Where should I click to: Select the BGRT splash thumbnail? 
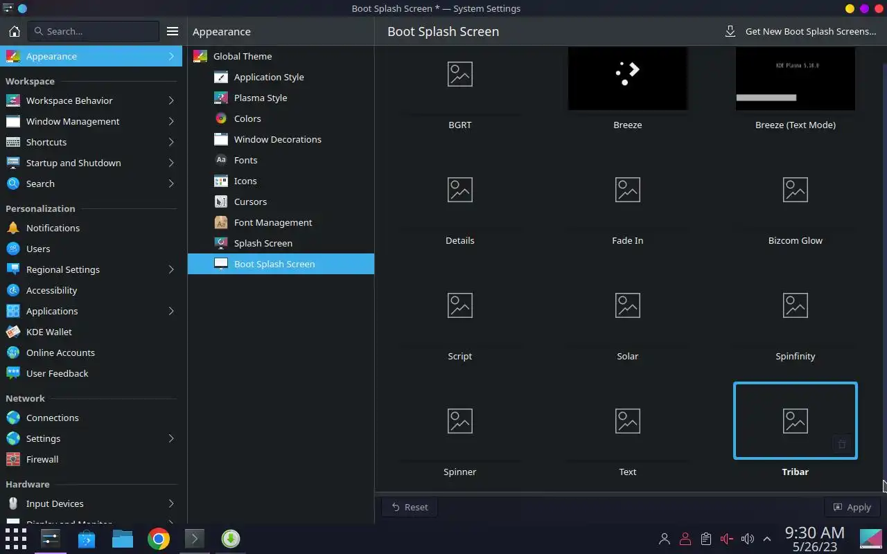coord(460,78)
